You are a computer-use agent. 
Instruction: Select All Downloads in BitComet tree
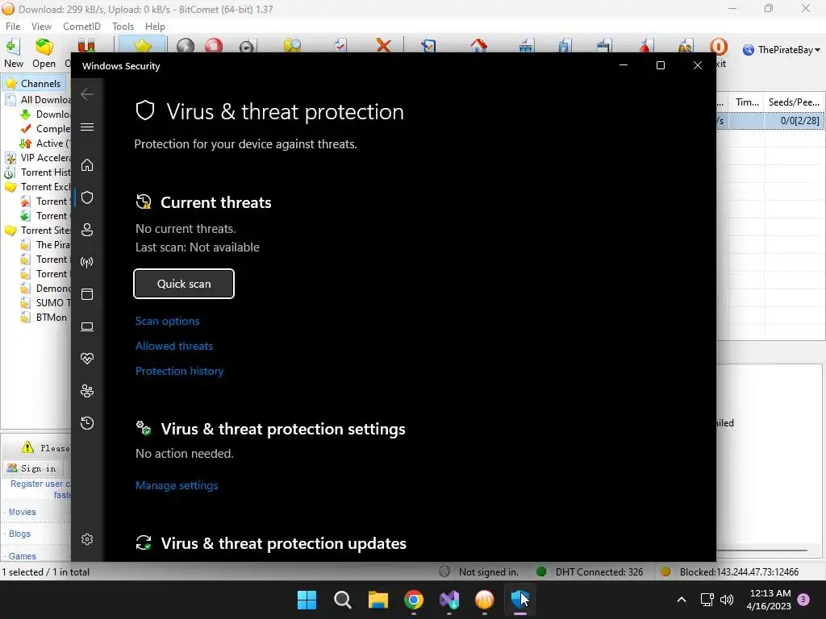tap(38, 99)
